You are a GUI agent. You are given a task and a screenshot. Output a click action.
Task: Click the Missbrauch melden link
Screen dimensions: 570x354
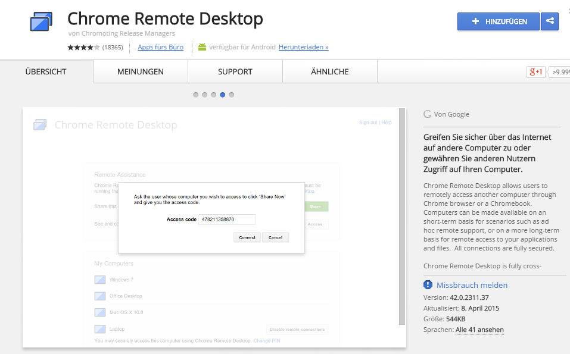(472, 286)
